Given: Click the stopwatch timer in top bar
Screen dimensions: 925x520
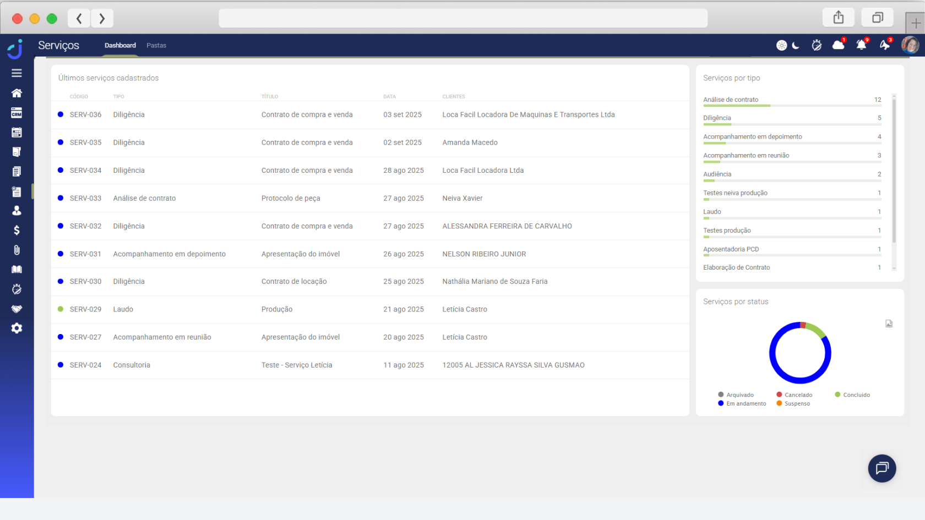Looking at the screenshot, I should (817, 45).
